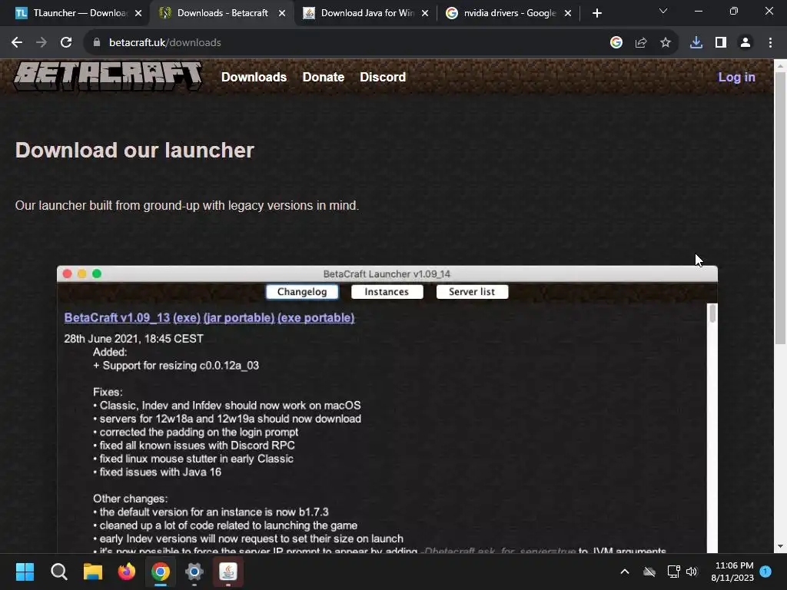Open a new browser tab
The image size is (787, 590).
pos(596,13)
